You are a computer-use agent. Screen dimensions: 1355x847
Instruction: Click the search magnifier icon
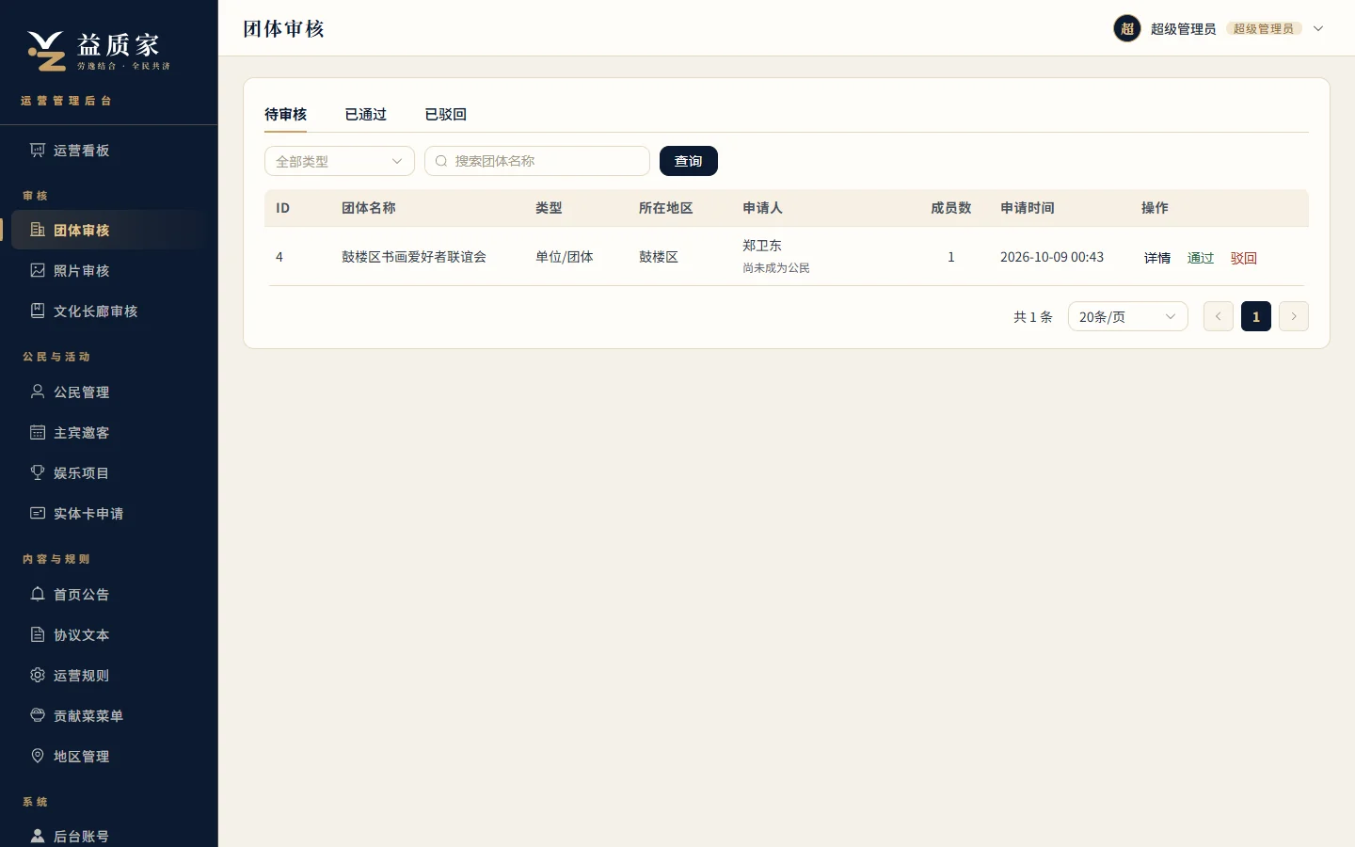(x=441, y=161)
